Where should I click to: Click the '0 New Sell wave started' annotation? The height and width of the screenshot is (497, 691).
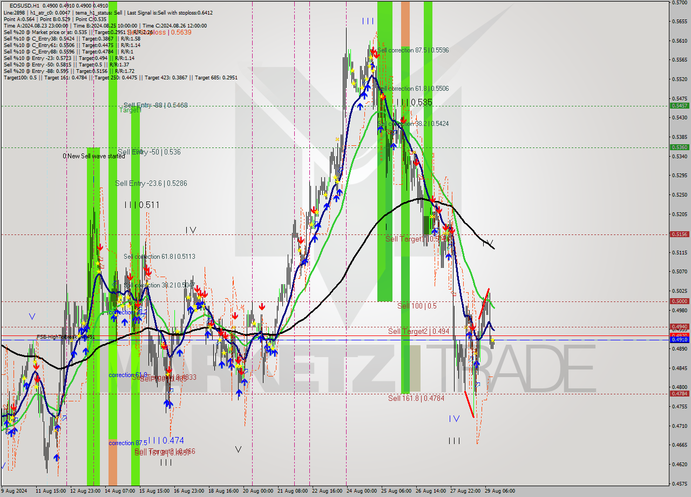[x=93, y=157]
